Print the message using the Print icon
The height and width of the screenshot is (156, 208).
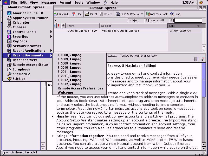[87, 14]
